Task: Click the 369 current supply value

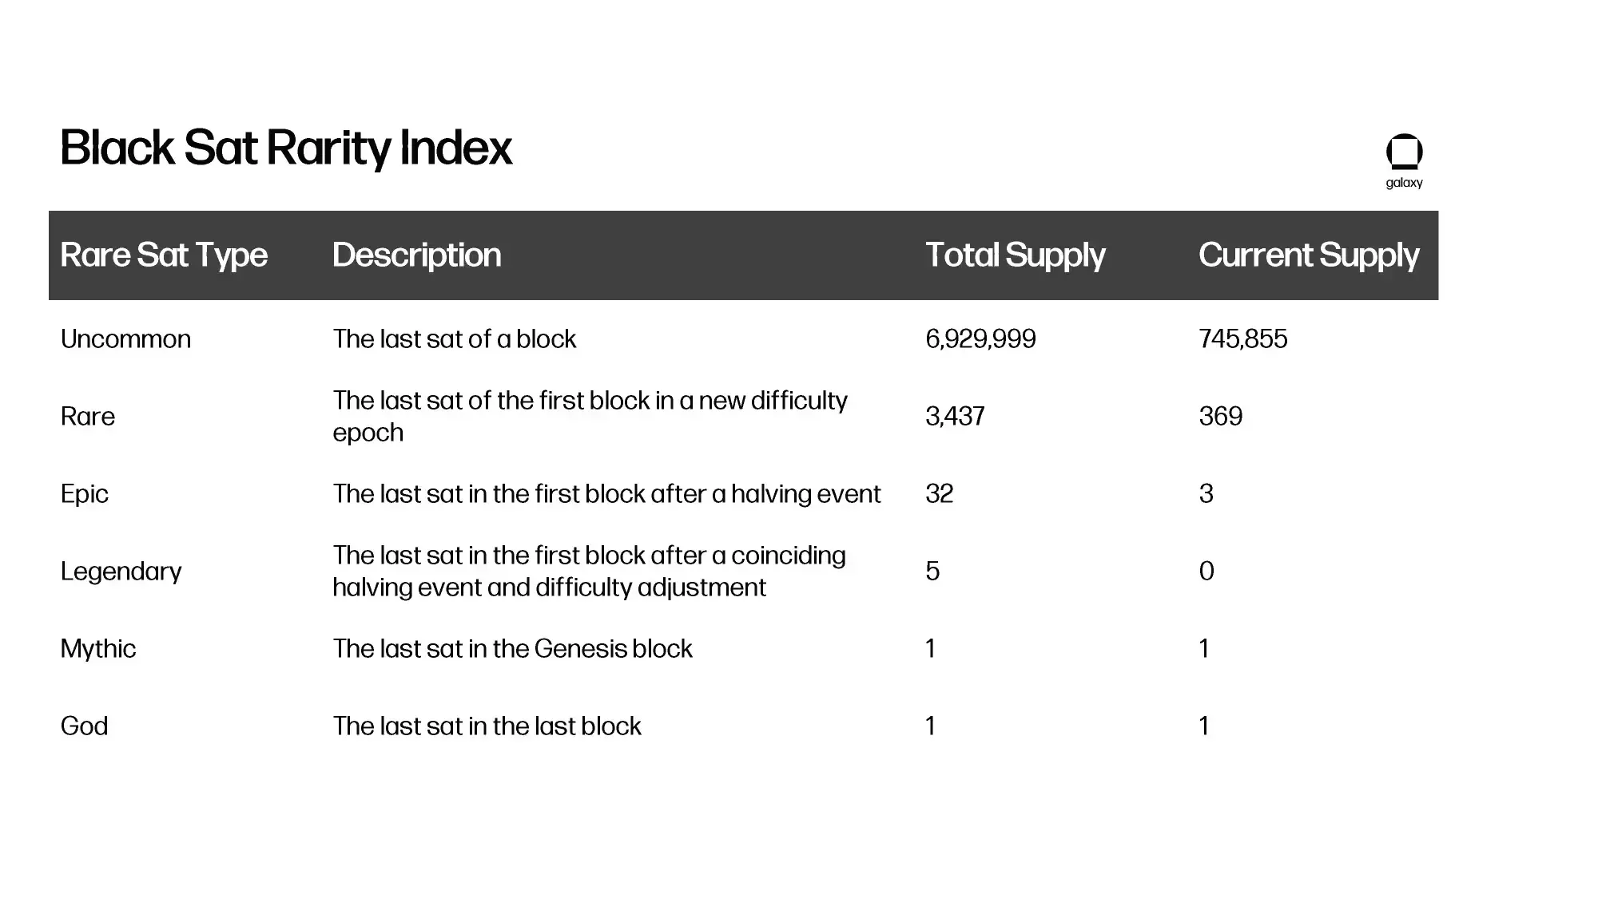Action: (x=1220, y=417)
